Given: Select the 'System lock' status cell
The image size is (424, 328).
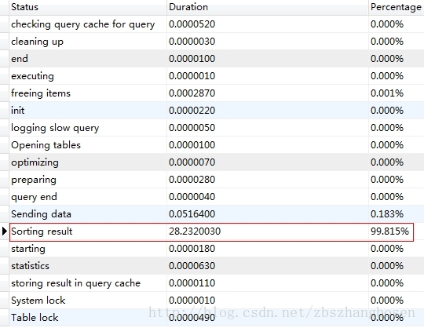Looking at the screenshot, I should click(88, 301).
